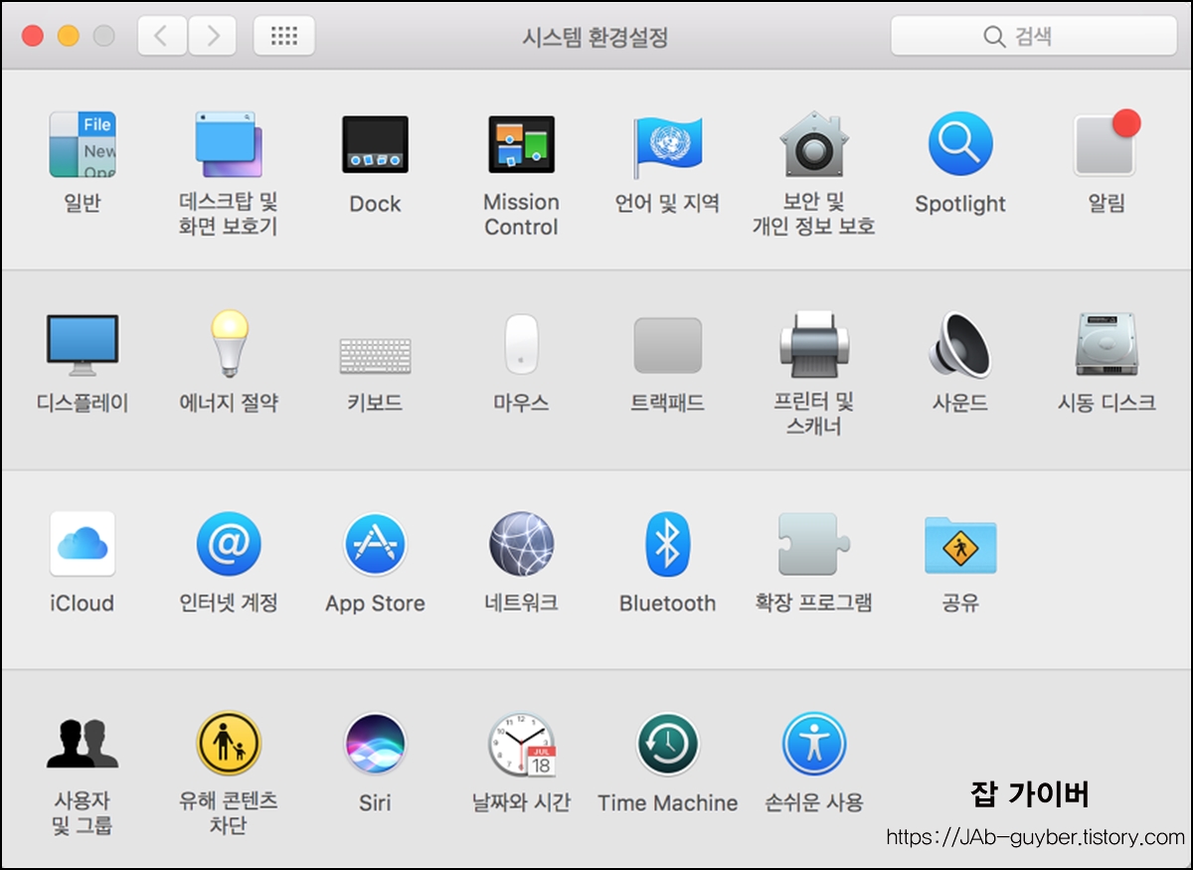Open 프린터 및 스캐너 settings
The width and height of the screenshot is (1193, 870).
[x=813, y=345]
